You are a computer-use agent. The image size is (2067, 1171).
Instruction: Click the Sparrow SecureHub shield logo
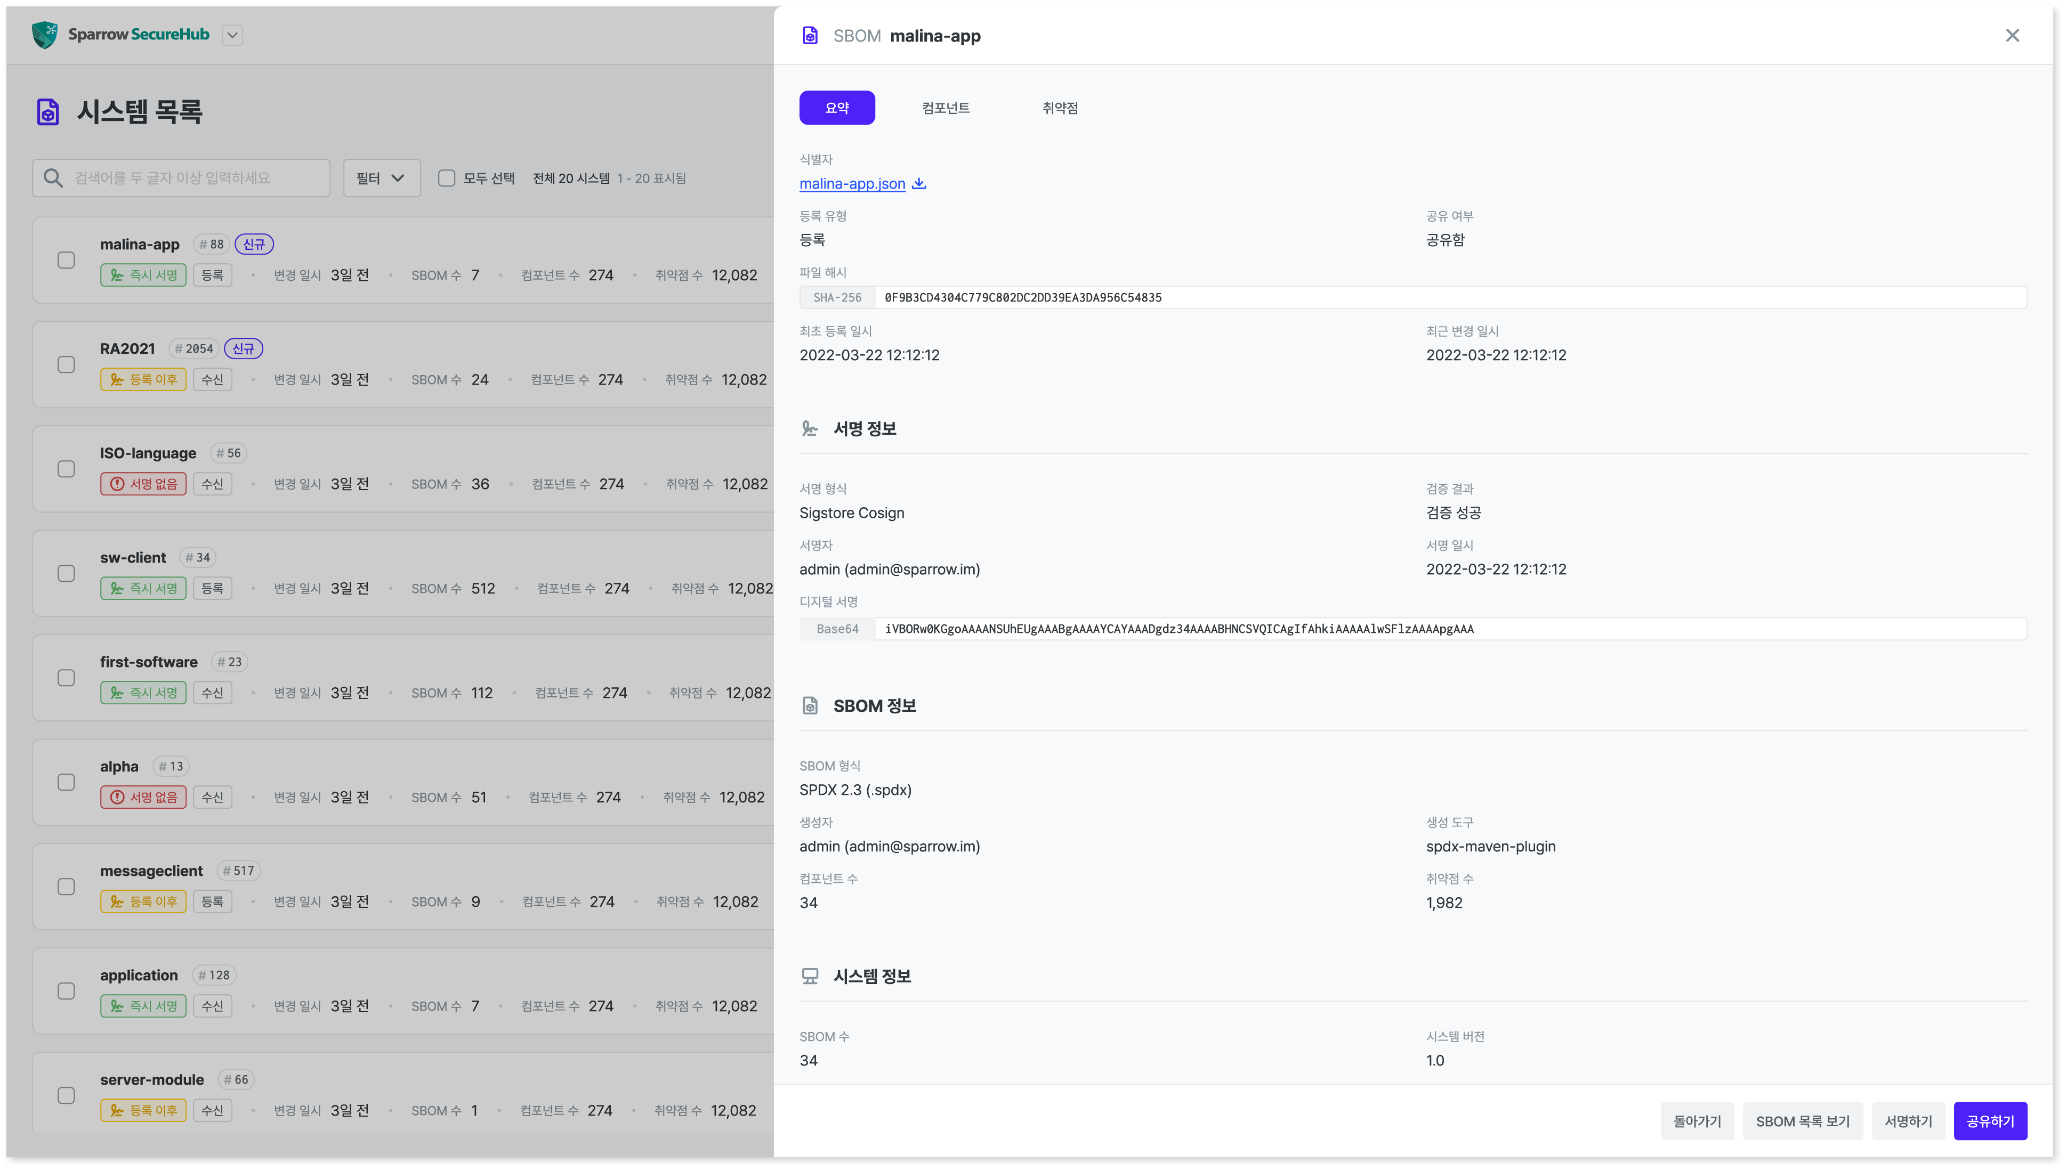[45, 35]
